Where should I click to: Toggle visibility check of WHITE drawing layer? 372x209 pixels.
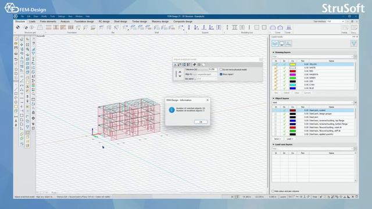(284, 68)
